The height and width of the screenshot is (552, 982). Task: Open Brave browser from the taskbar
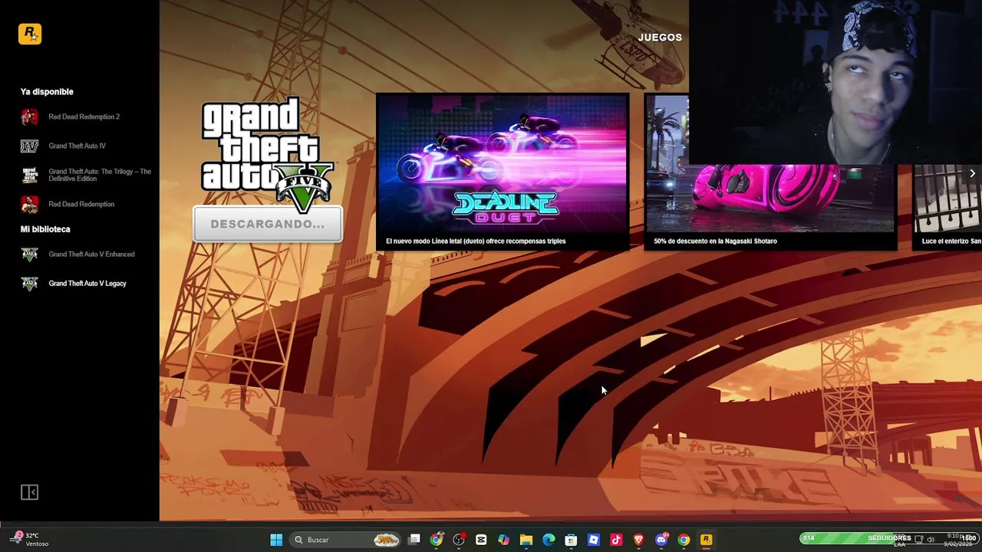pyautogui.click(x=638, y=540)
